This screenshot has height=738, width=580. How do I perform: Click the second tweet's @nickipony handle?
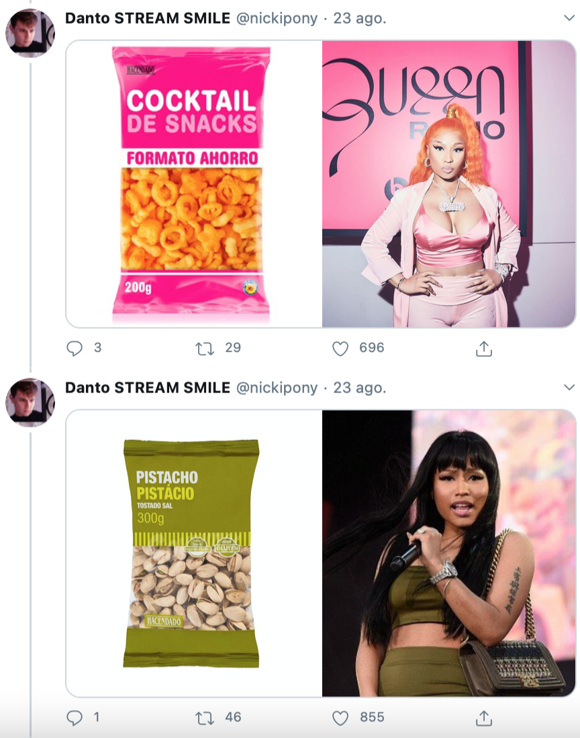[277, 388]
